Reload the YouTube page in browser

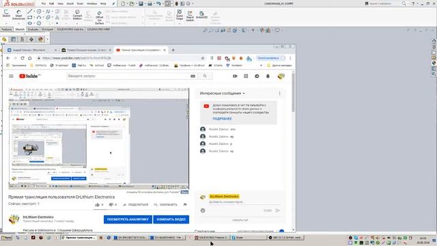tap(23, 58)
